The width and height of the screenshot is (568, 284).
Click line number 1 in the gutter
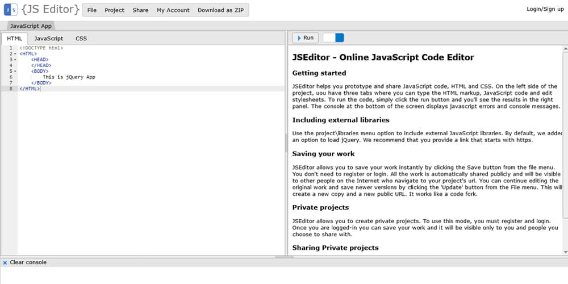pos(11,48)
